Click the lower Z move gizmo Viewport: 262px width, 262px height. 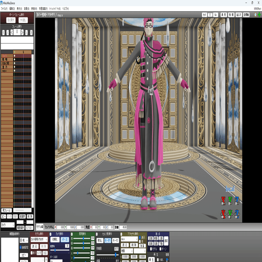click(x=237, y=214)
